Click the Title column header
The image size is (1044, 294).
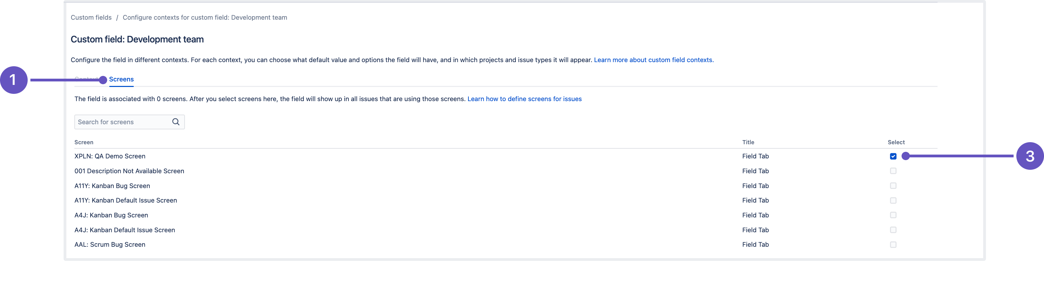[x=748, y=143]
